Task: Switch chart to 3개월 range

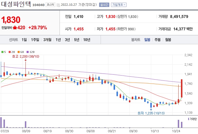Action: [x=47, y=40]
